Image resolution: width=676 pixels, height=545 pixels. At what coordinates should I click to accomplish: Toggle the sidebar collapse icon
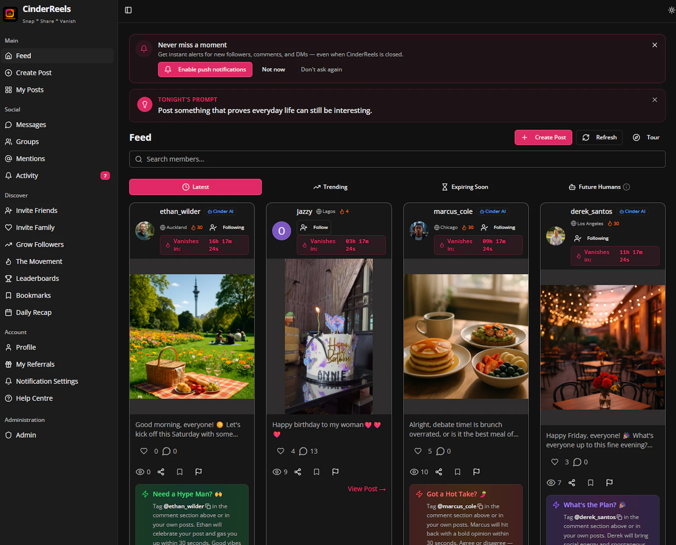128,10
